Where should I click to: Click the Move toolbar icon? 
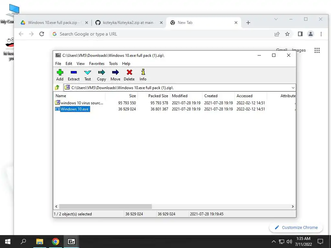point(115,72)
